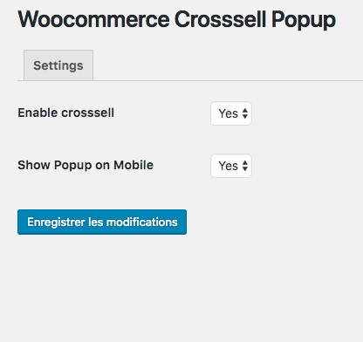Toggle crosssell enable setting selector

pos(231,113)
